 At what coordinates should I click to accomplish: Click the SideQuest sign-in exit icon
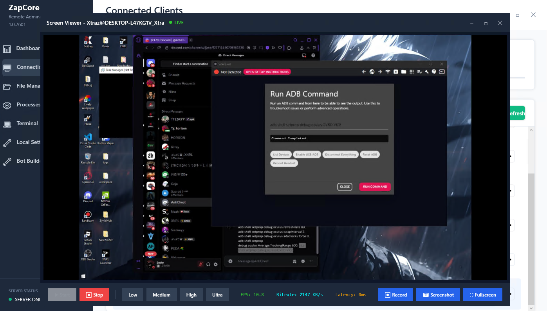pyautogui.click(x=442, y=72)
